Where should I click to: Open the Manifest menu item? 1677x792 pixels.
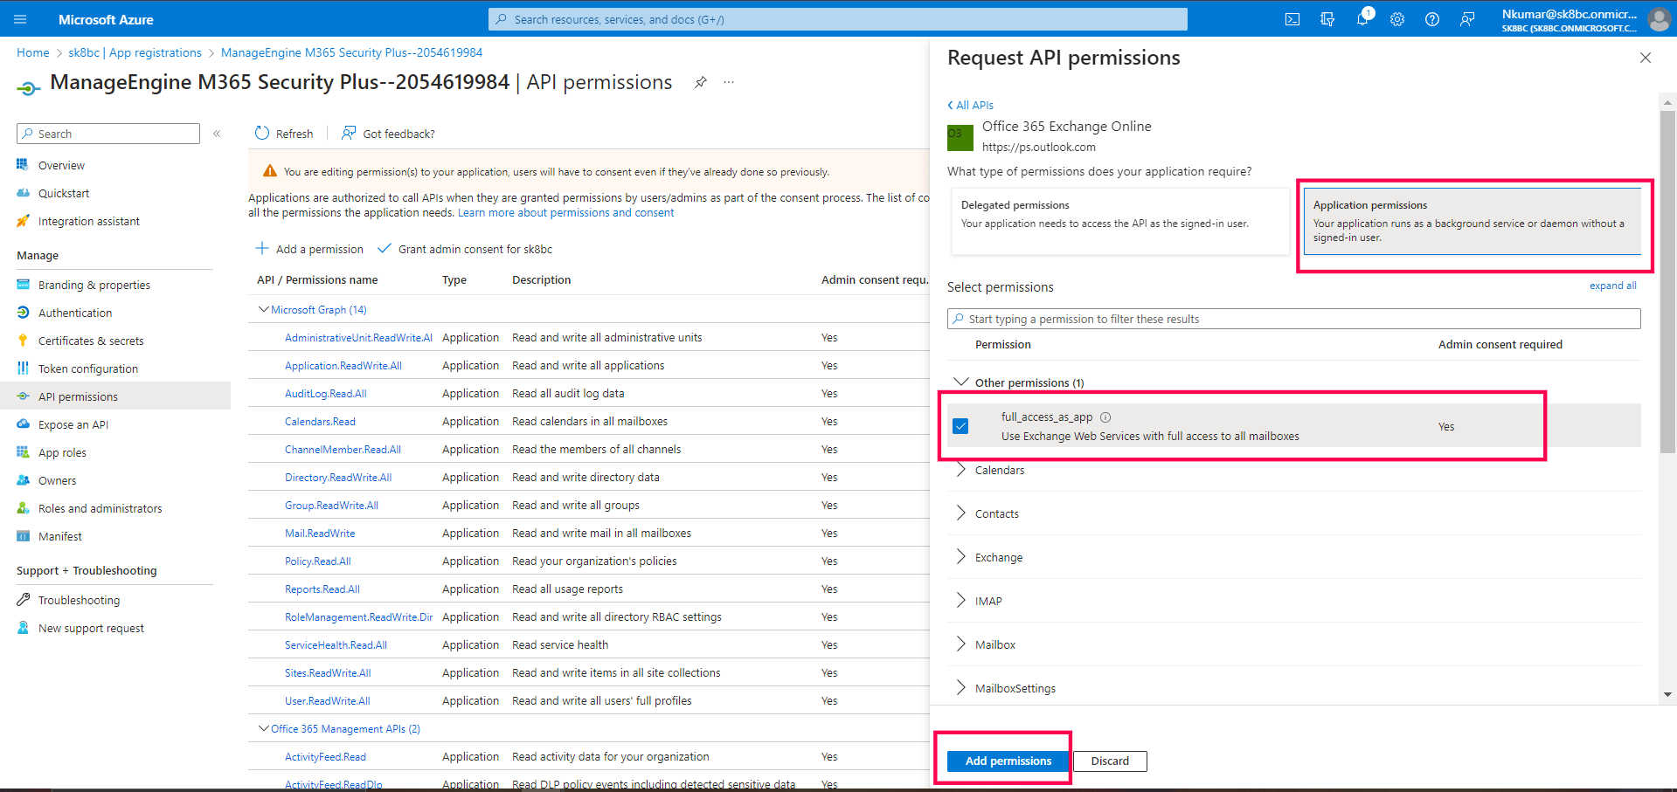[x=60, y=536]
